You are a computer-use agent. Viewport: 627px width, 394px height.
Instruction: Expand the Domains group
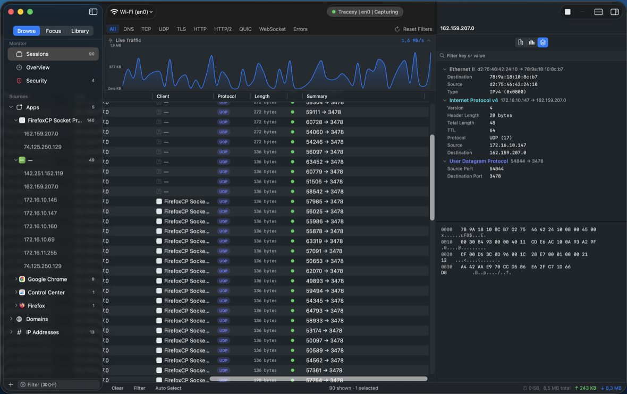pyautogui.click(x=11, y=319)
